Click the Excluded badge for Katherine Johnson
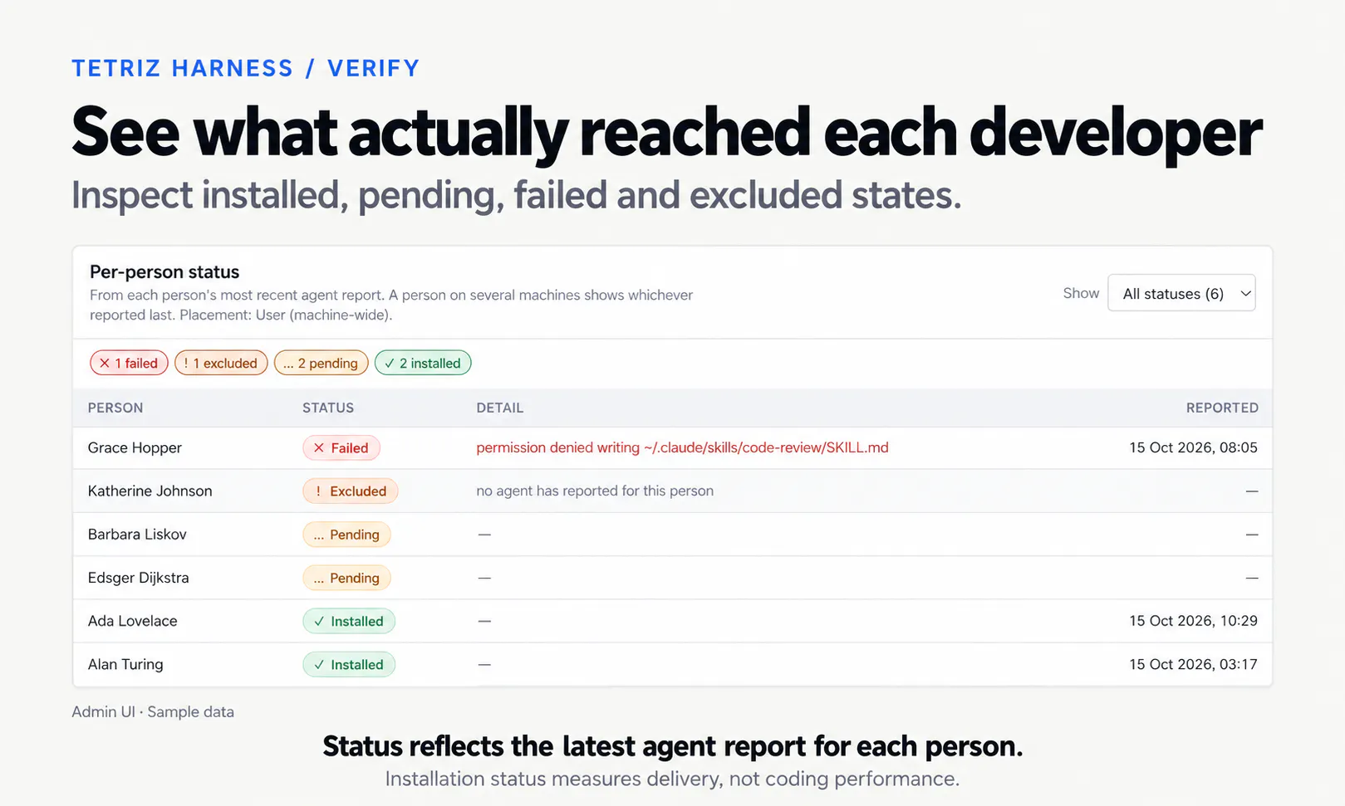Image resolution: width=1345 pixels, height=806 pixels. point(351,491)
